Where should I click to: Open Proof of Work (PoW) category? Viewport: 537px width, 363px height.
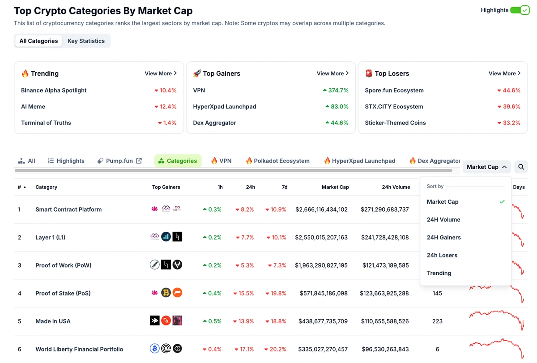click(x=64, y=265)
